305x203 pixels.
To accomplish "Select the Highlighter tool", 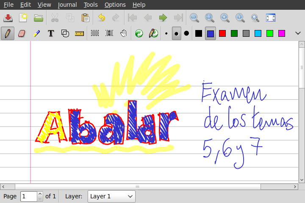I will [36, 33].
